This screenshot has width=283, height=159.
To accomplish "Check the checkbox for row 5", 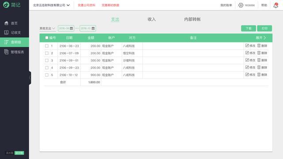I will tap(47, 75).
